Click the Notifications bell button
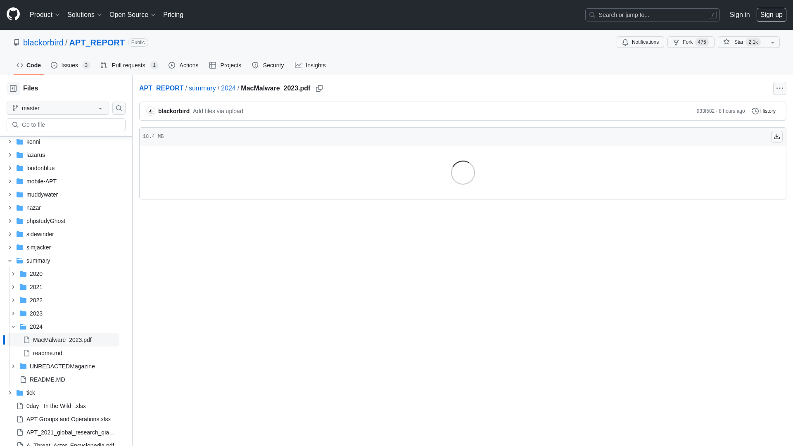 (x=640, y=42)
